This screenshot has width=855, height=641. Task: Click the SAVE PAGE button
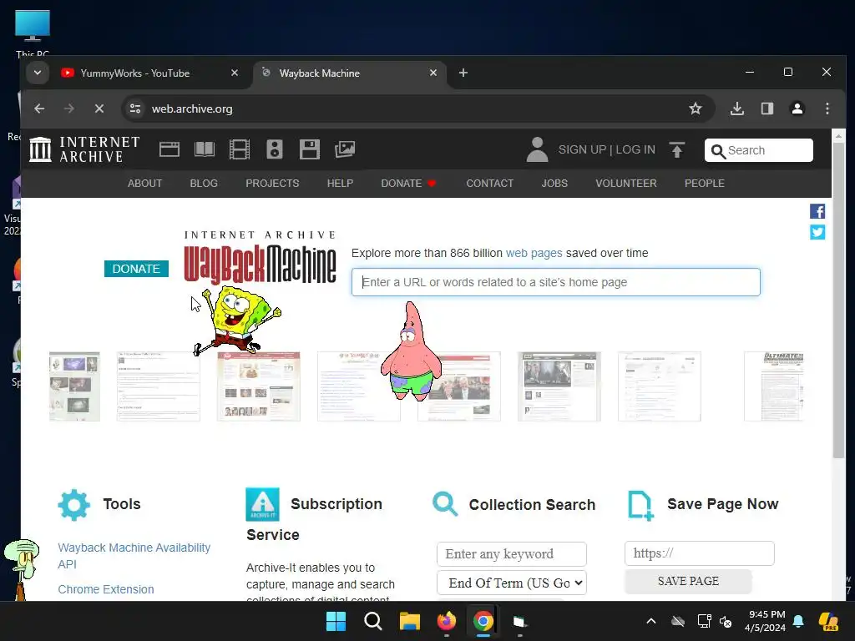[x=688, y=581]
